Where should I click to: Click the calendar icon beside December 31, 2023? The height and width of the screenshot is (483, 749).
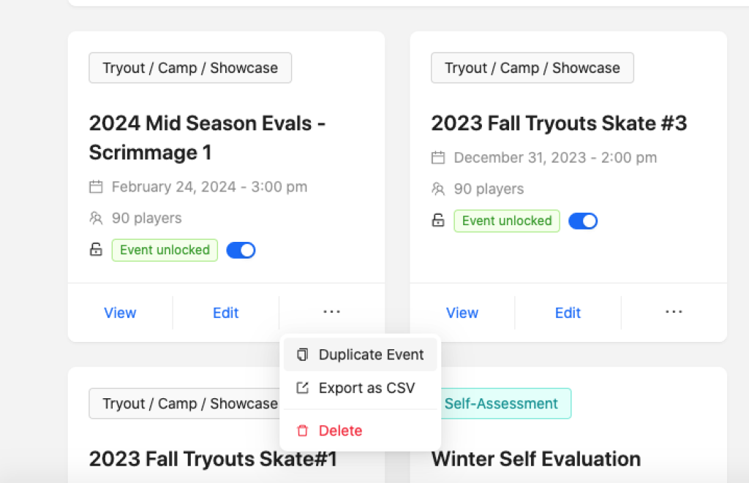tap(438, 158)
